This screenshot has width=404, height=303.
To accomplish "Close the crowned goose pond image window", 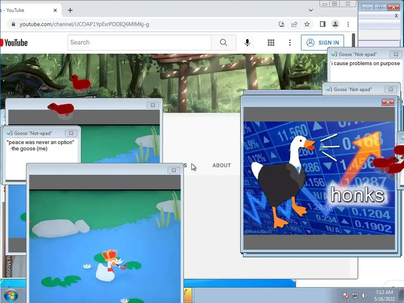I will tap(174, 170).
